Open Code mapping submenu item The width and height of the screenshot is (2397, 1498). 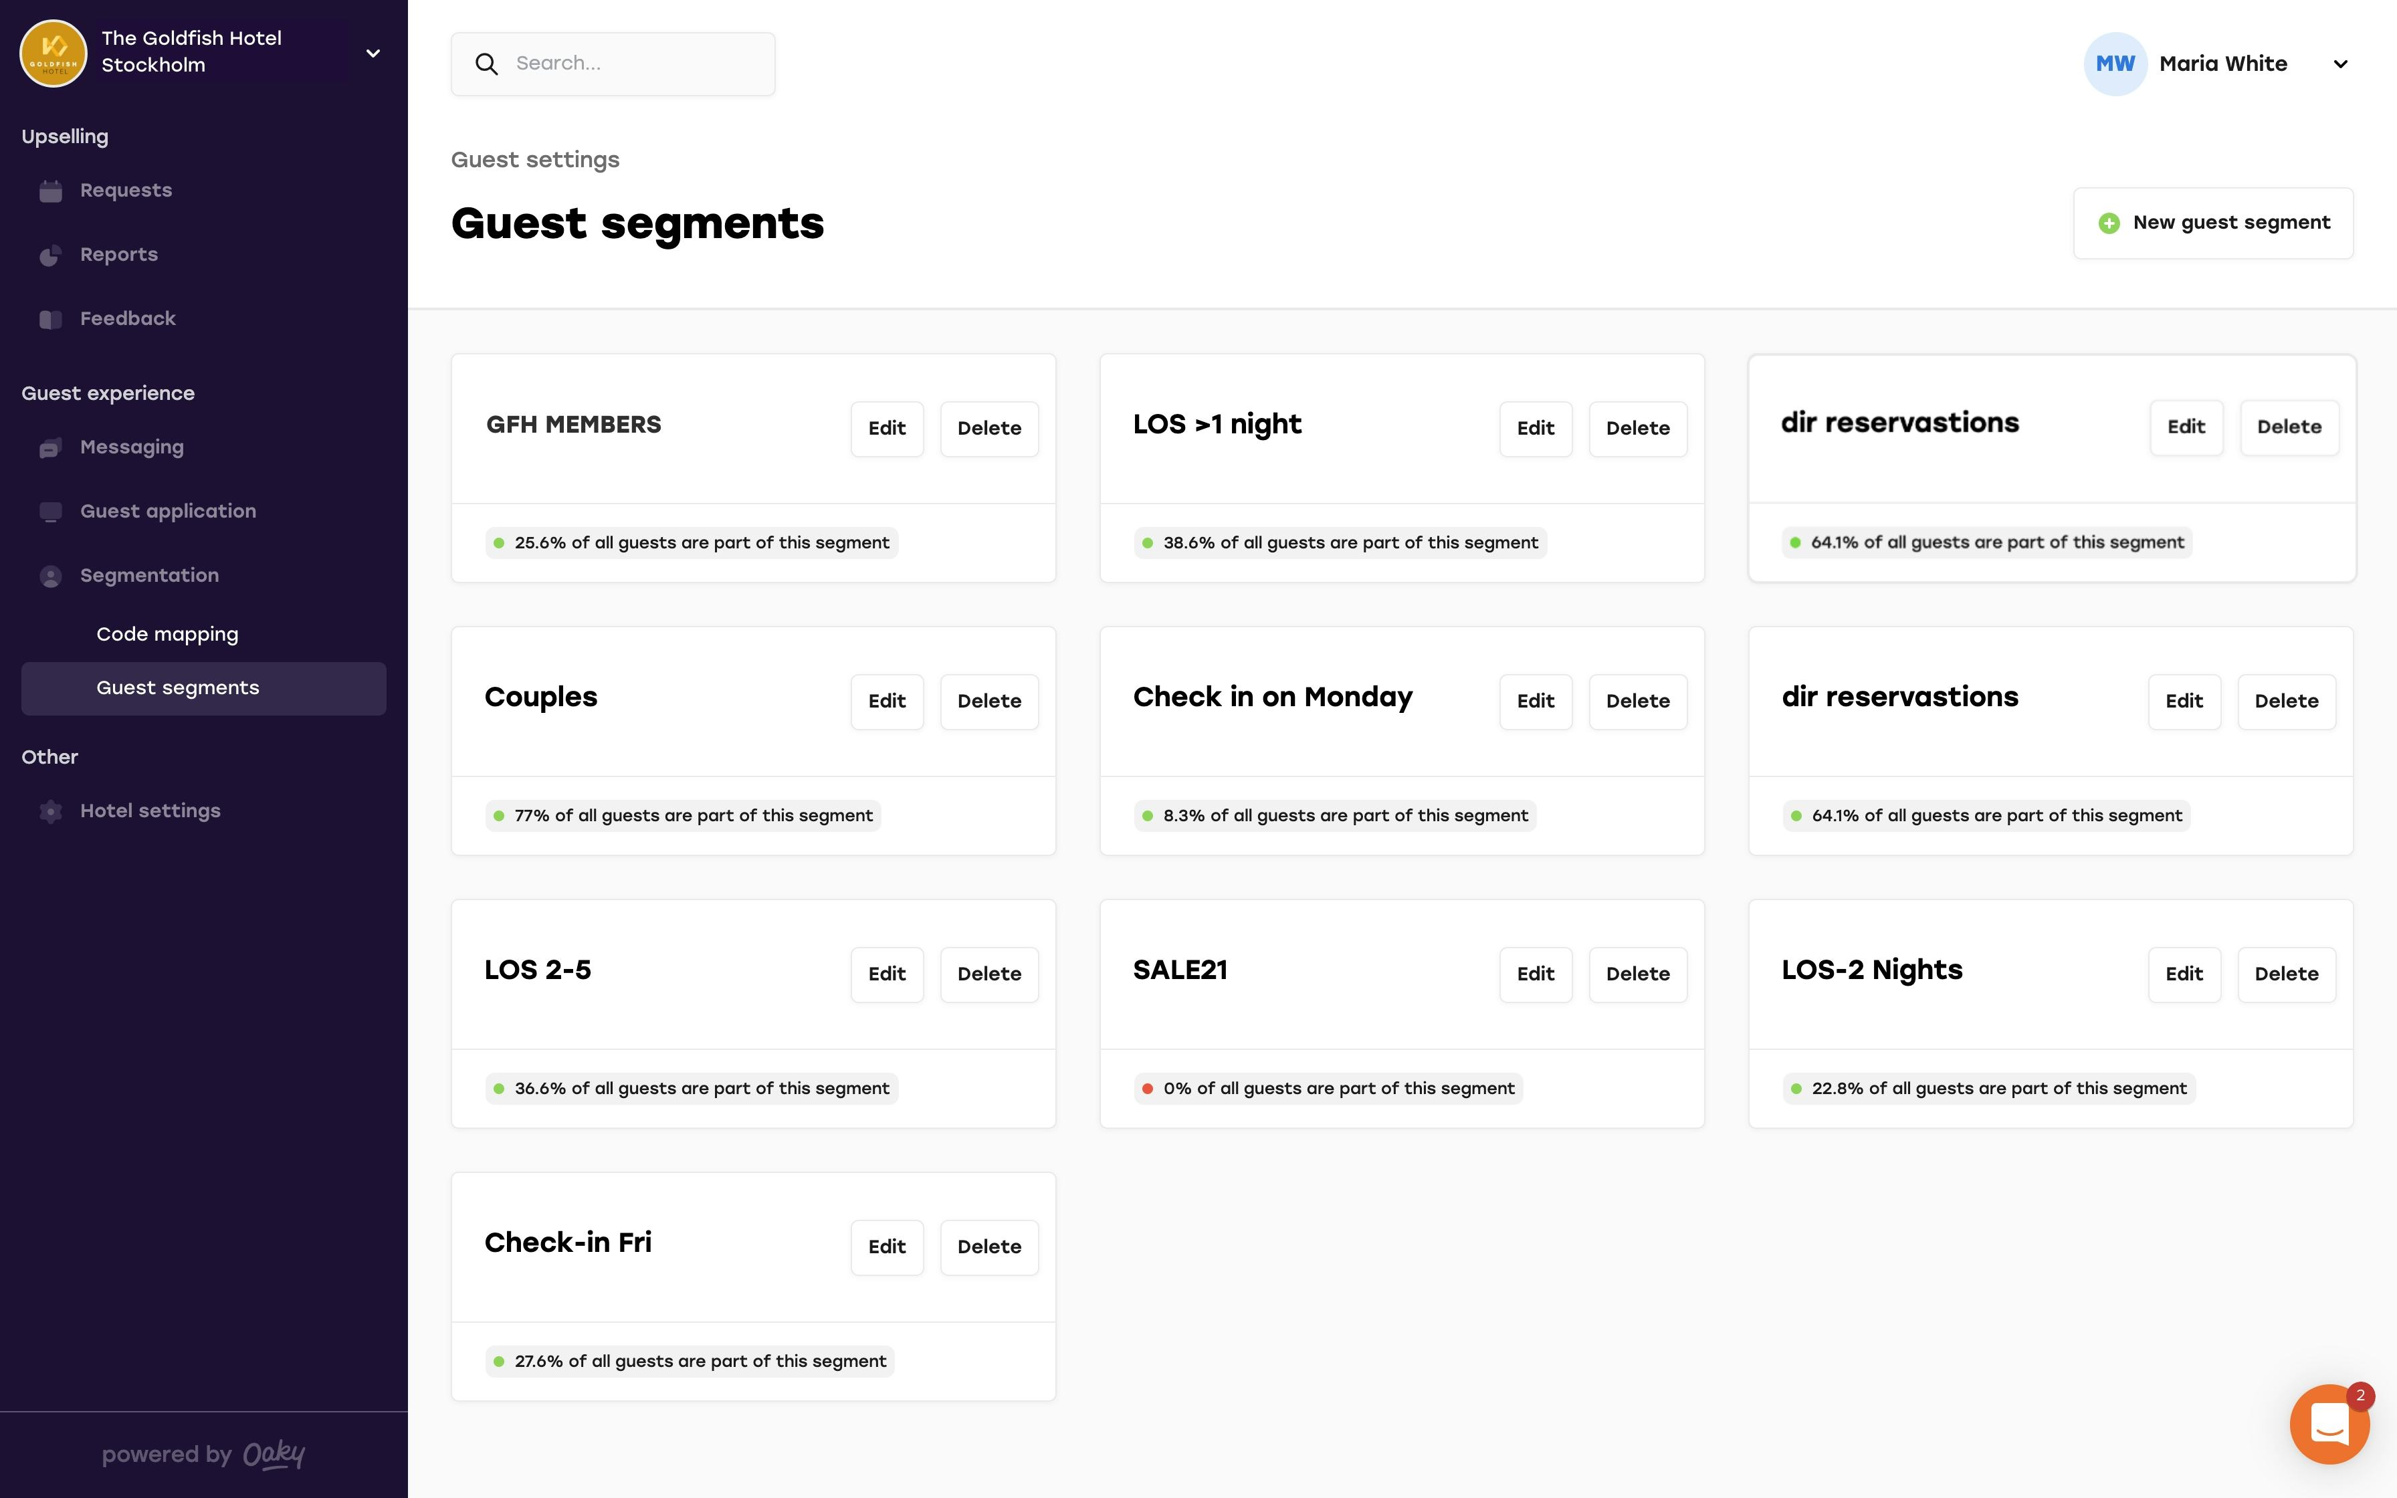click(x=167, y=634)
